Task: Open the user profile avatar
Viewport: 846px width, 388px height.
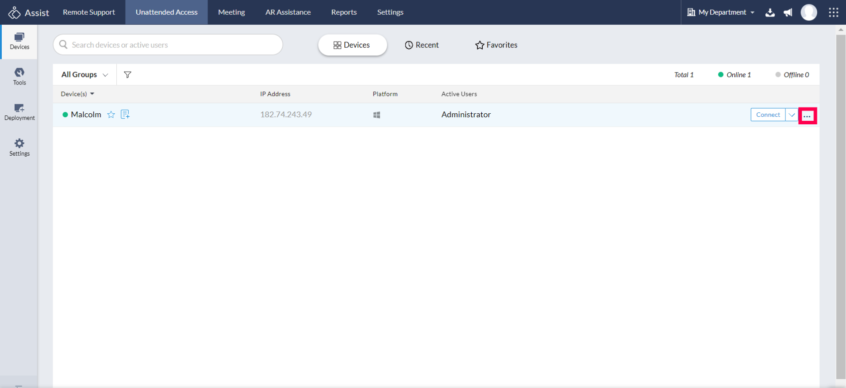Action: coord(809,12)
